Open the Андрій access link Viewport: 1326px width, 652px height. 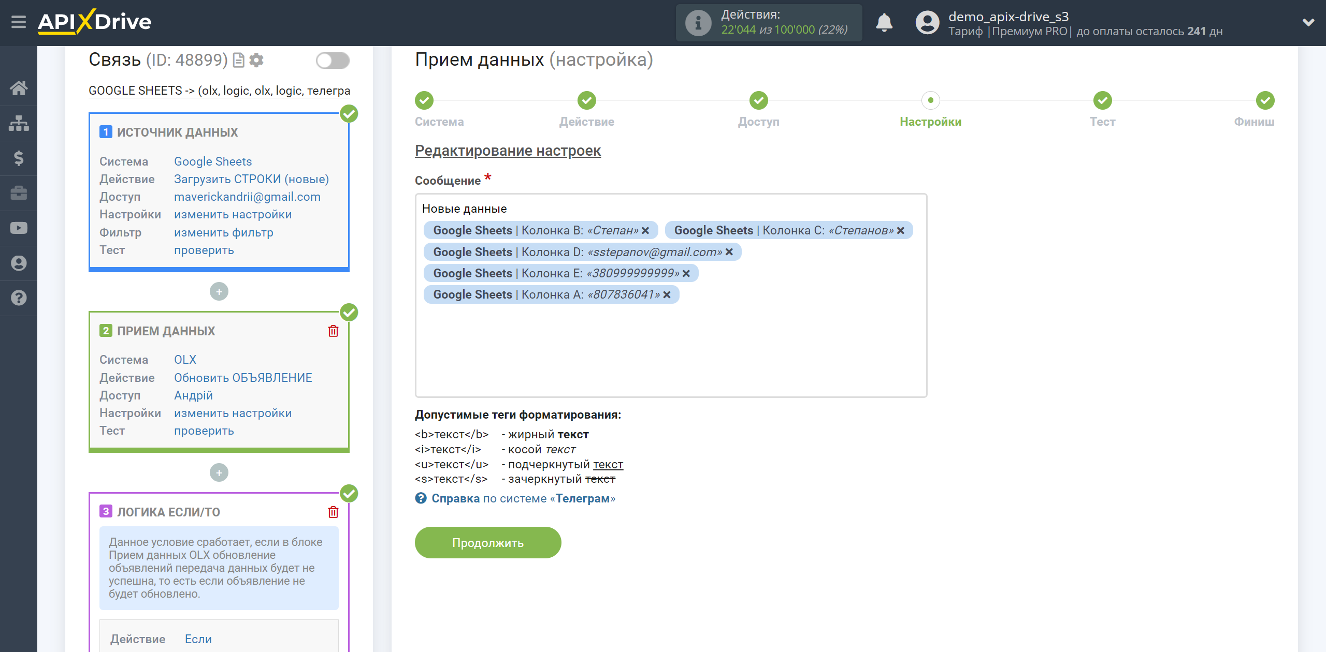click(x=193, y=395)
